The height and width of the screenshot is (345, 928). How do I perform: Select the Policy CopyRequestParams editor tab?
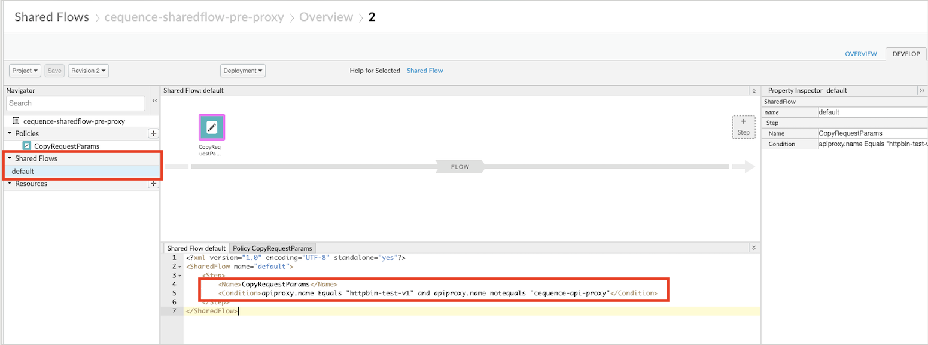[272, 248]
